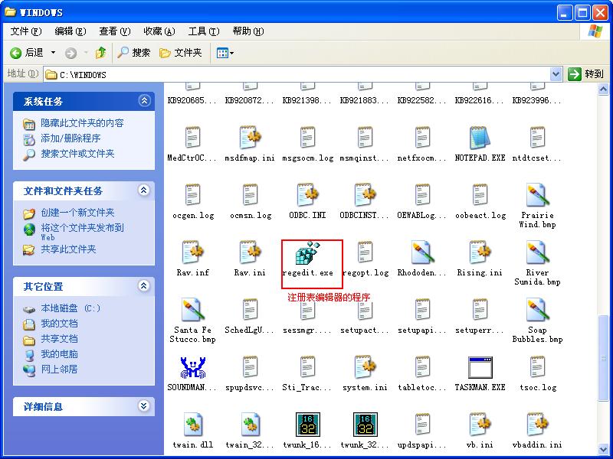The width and height of the screenshot is (613, 459).
Task: Open the 编辑(E) menu
Action: point(70,31)
